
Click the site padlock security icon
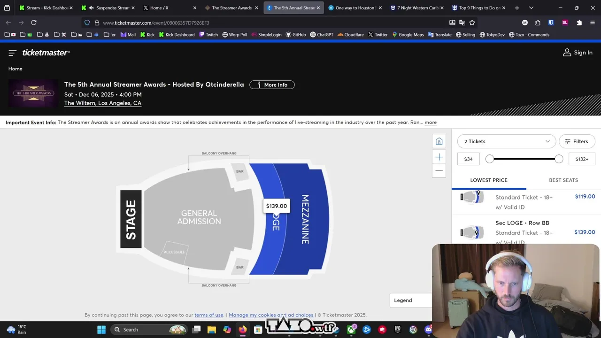[97, 23]
